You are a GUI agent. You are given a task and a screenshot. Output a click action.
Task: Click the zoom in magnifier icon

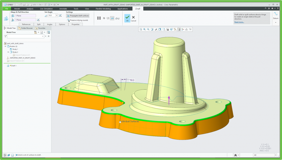click(144, 29)
